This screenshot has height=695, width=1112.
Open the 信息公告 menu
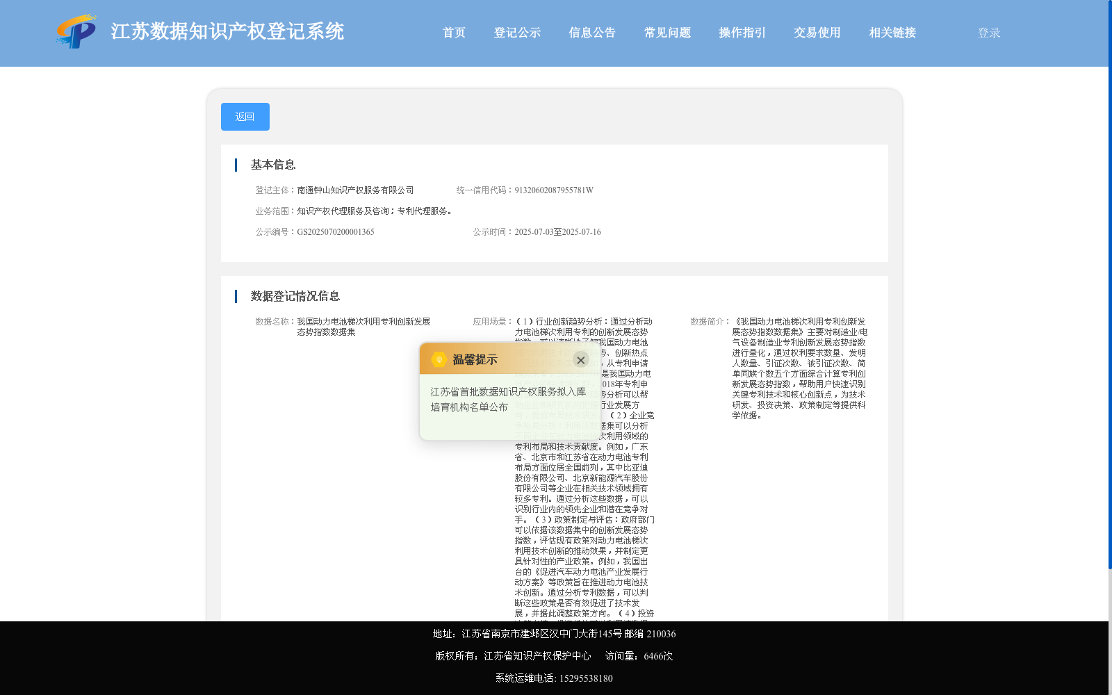(x=592, y=33)
